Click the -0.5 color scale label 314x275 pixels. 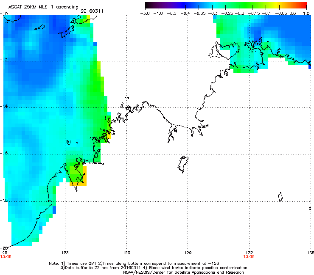(171, 14)
